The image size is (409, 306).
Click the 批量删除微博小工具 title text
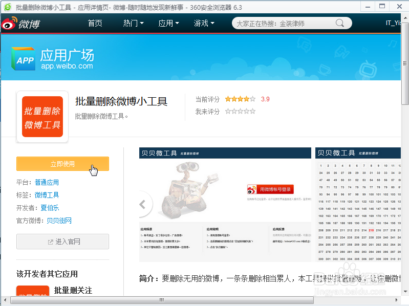[x=121, y=101]
